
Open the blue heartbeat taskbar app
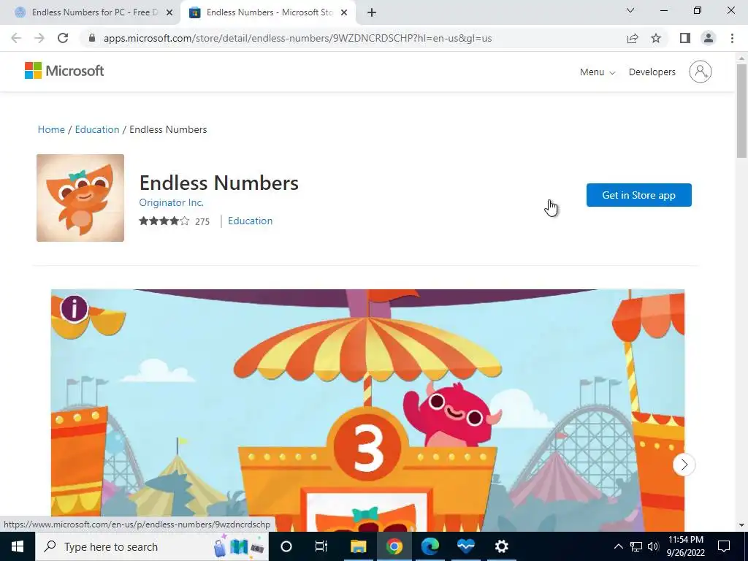(x=465, y=546)
